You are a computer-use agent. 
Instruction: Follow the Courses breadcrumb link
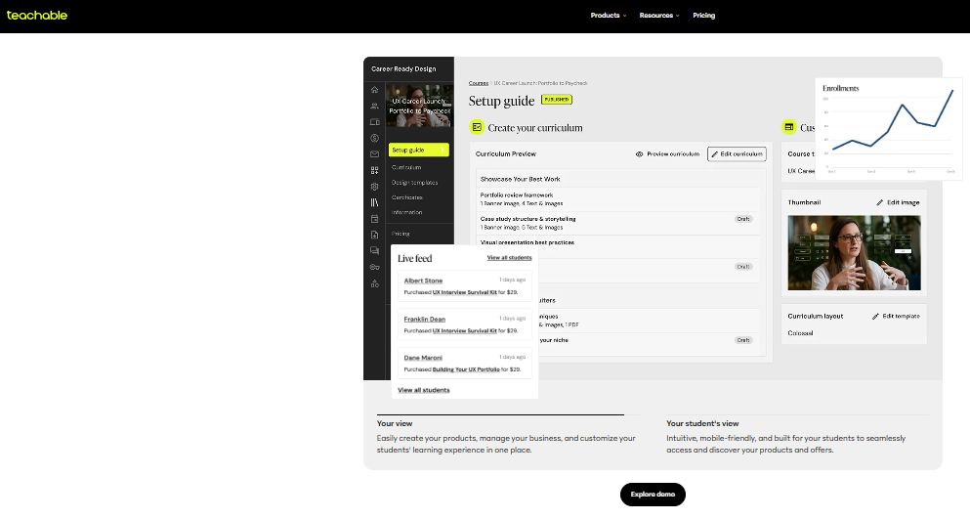pyautogui.click(x=479, y=83)
